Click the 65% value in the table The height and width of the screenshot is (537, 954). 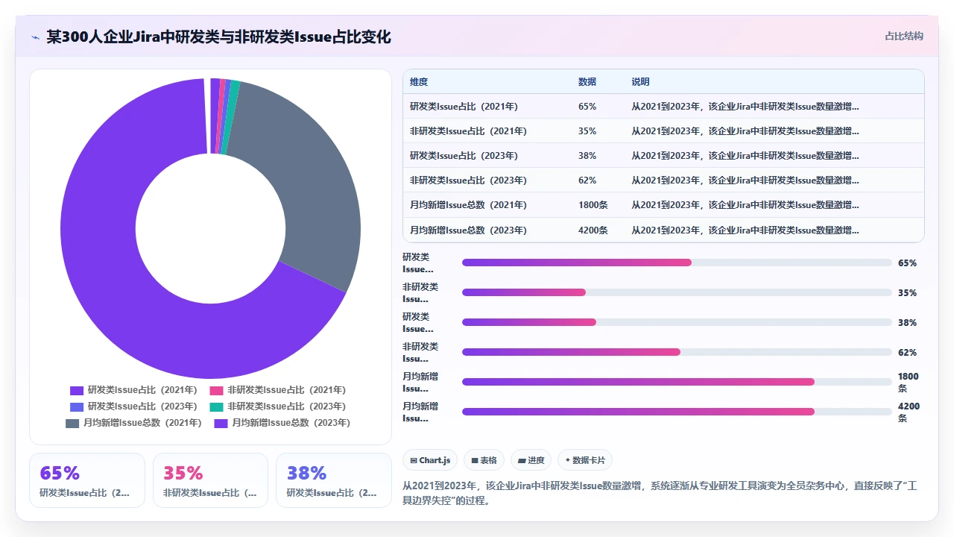[x=587, y=107]
